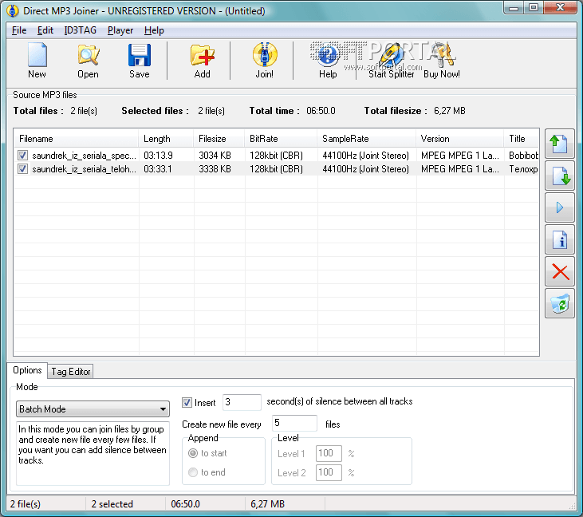Click the Open toolbar icon
The height and width of the screenshot is (517, 583).
click(x=88, y=55)
